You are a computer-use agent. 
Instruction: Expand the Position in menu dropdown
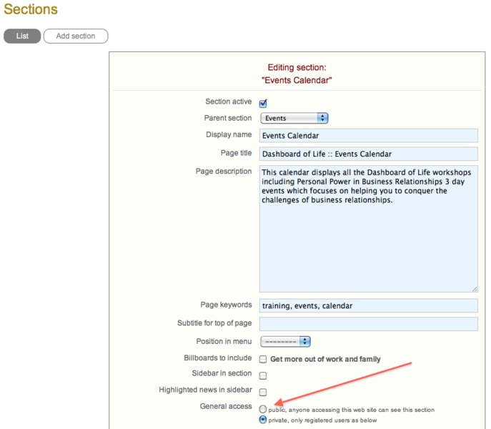(x=285, y=342)
